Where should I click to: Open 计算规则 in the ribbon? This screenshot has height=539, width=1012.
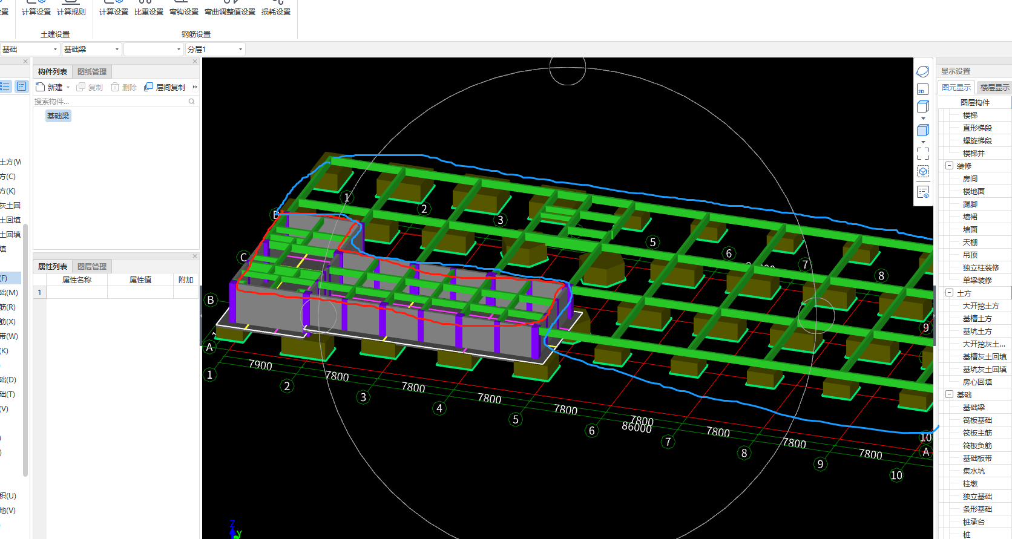click(71, 8)
